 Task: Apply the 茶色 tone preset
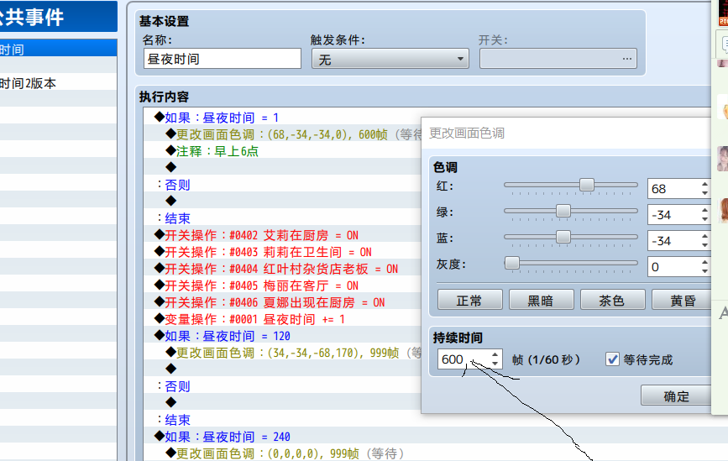[612, 301]
